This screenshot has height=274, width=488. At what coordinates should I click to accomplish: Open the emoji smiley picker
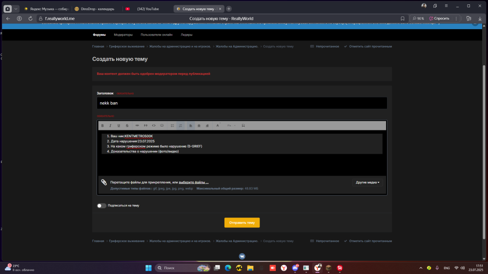pos(162,126)
